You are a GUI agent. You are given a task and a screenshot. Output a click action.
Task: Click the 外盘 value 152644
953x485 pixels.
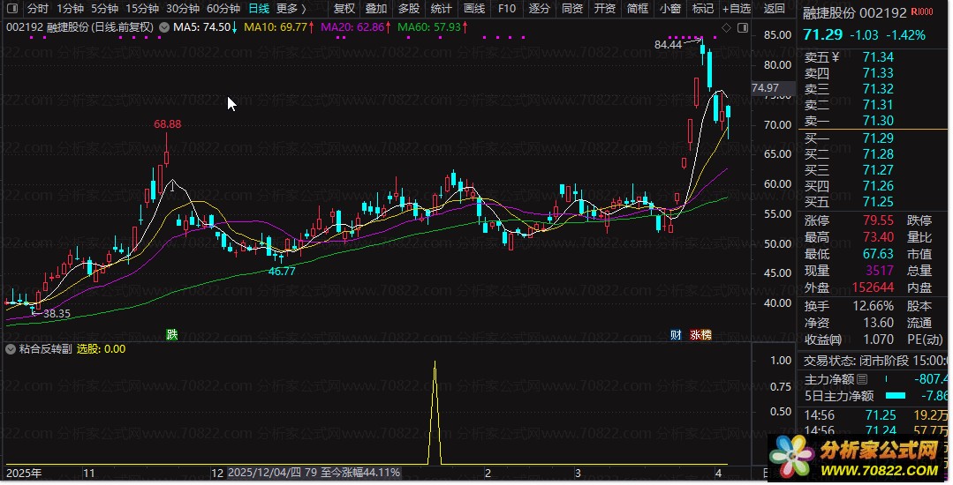click(x=873, y=287)
